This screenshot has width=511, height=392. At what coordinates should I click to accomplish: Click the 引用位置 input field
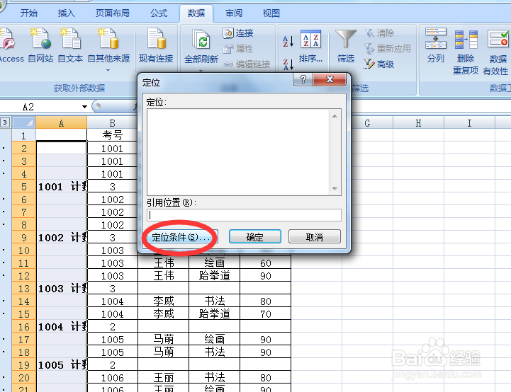[244, 215]
